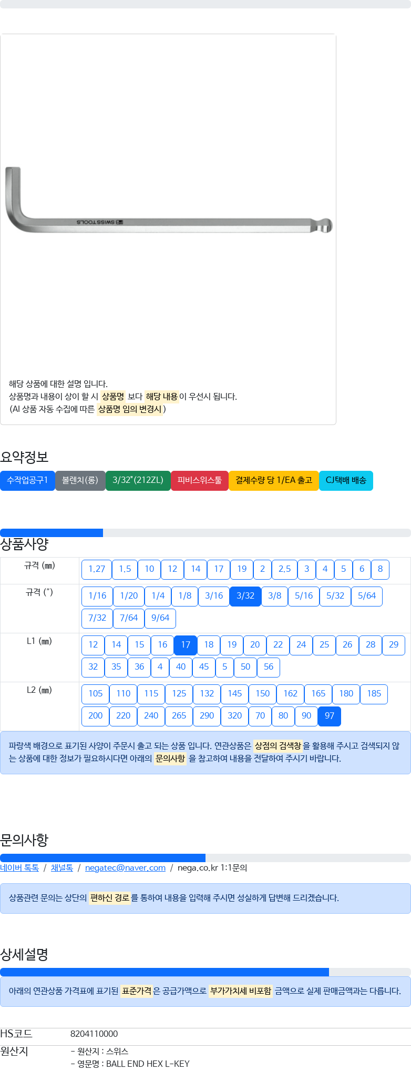Click the 3/32"(212ZL) green tag
The image size is (411, 1071).
[x=138, y=480]
